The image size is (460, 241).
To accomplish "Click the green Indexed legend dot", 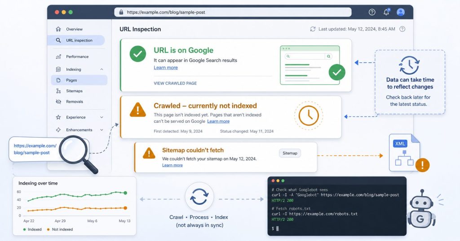I will pos(24,230).
